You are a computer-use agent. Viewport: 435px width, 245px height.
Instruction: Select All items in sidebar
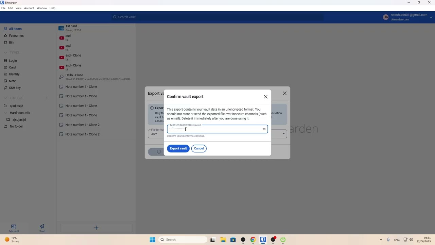tap(15, 29)
